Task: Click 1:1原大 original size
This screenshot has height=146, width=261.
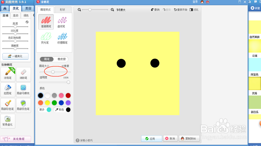Action: 121,10
